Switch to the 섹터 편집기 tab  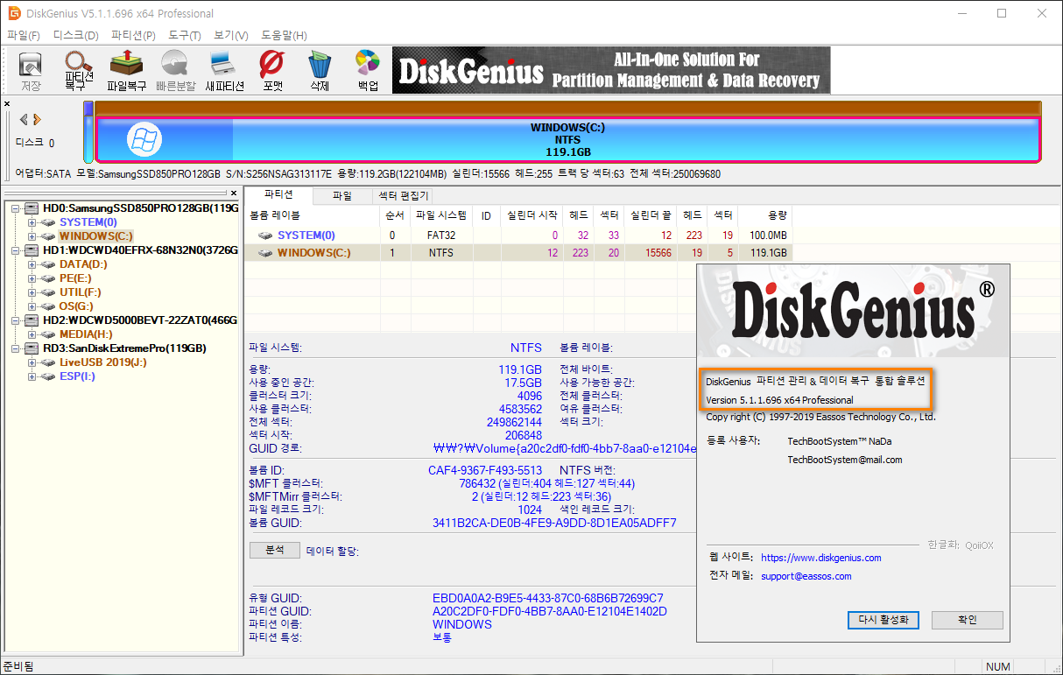[402, 196]
